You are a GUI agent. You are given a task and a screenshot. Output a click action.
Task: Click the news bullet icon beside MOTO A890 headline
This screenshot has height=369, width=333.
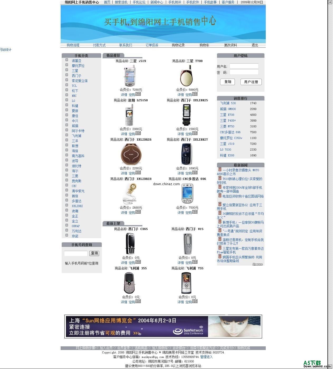click(220, 170)
